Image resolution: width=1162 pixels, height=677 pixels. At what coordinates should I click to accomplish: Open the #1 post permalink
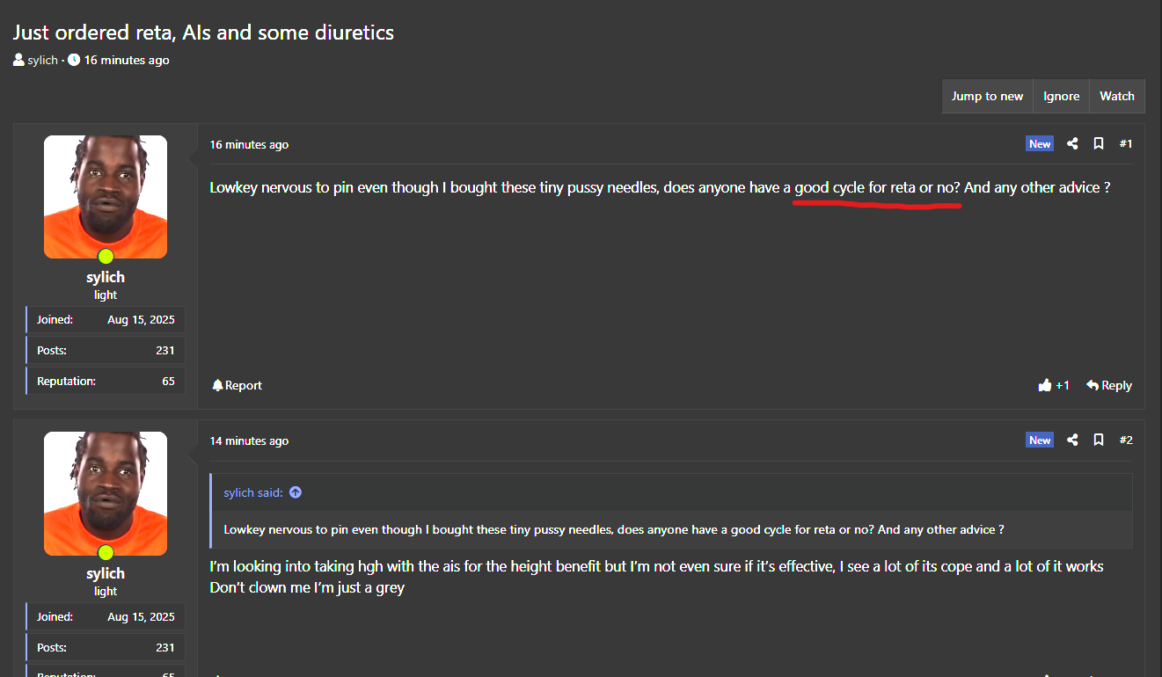(1126, 143)
